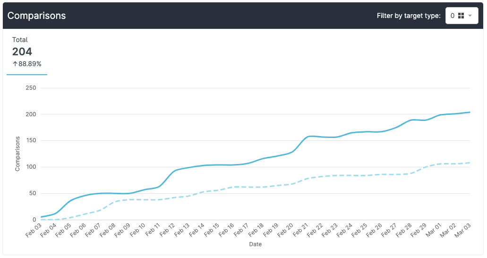This screenshot has width=487, height=258.
Task: Click the solid line's endpoint at Mar 03
Action: tap(470, 112)
